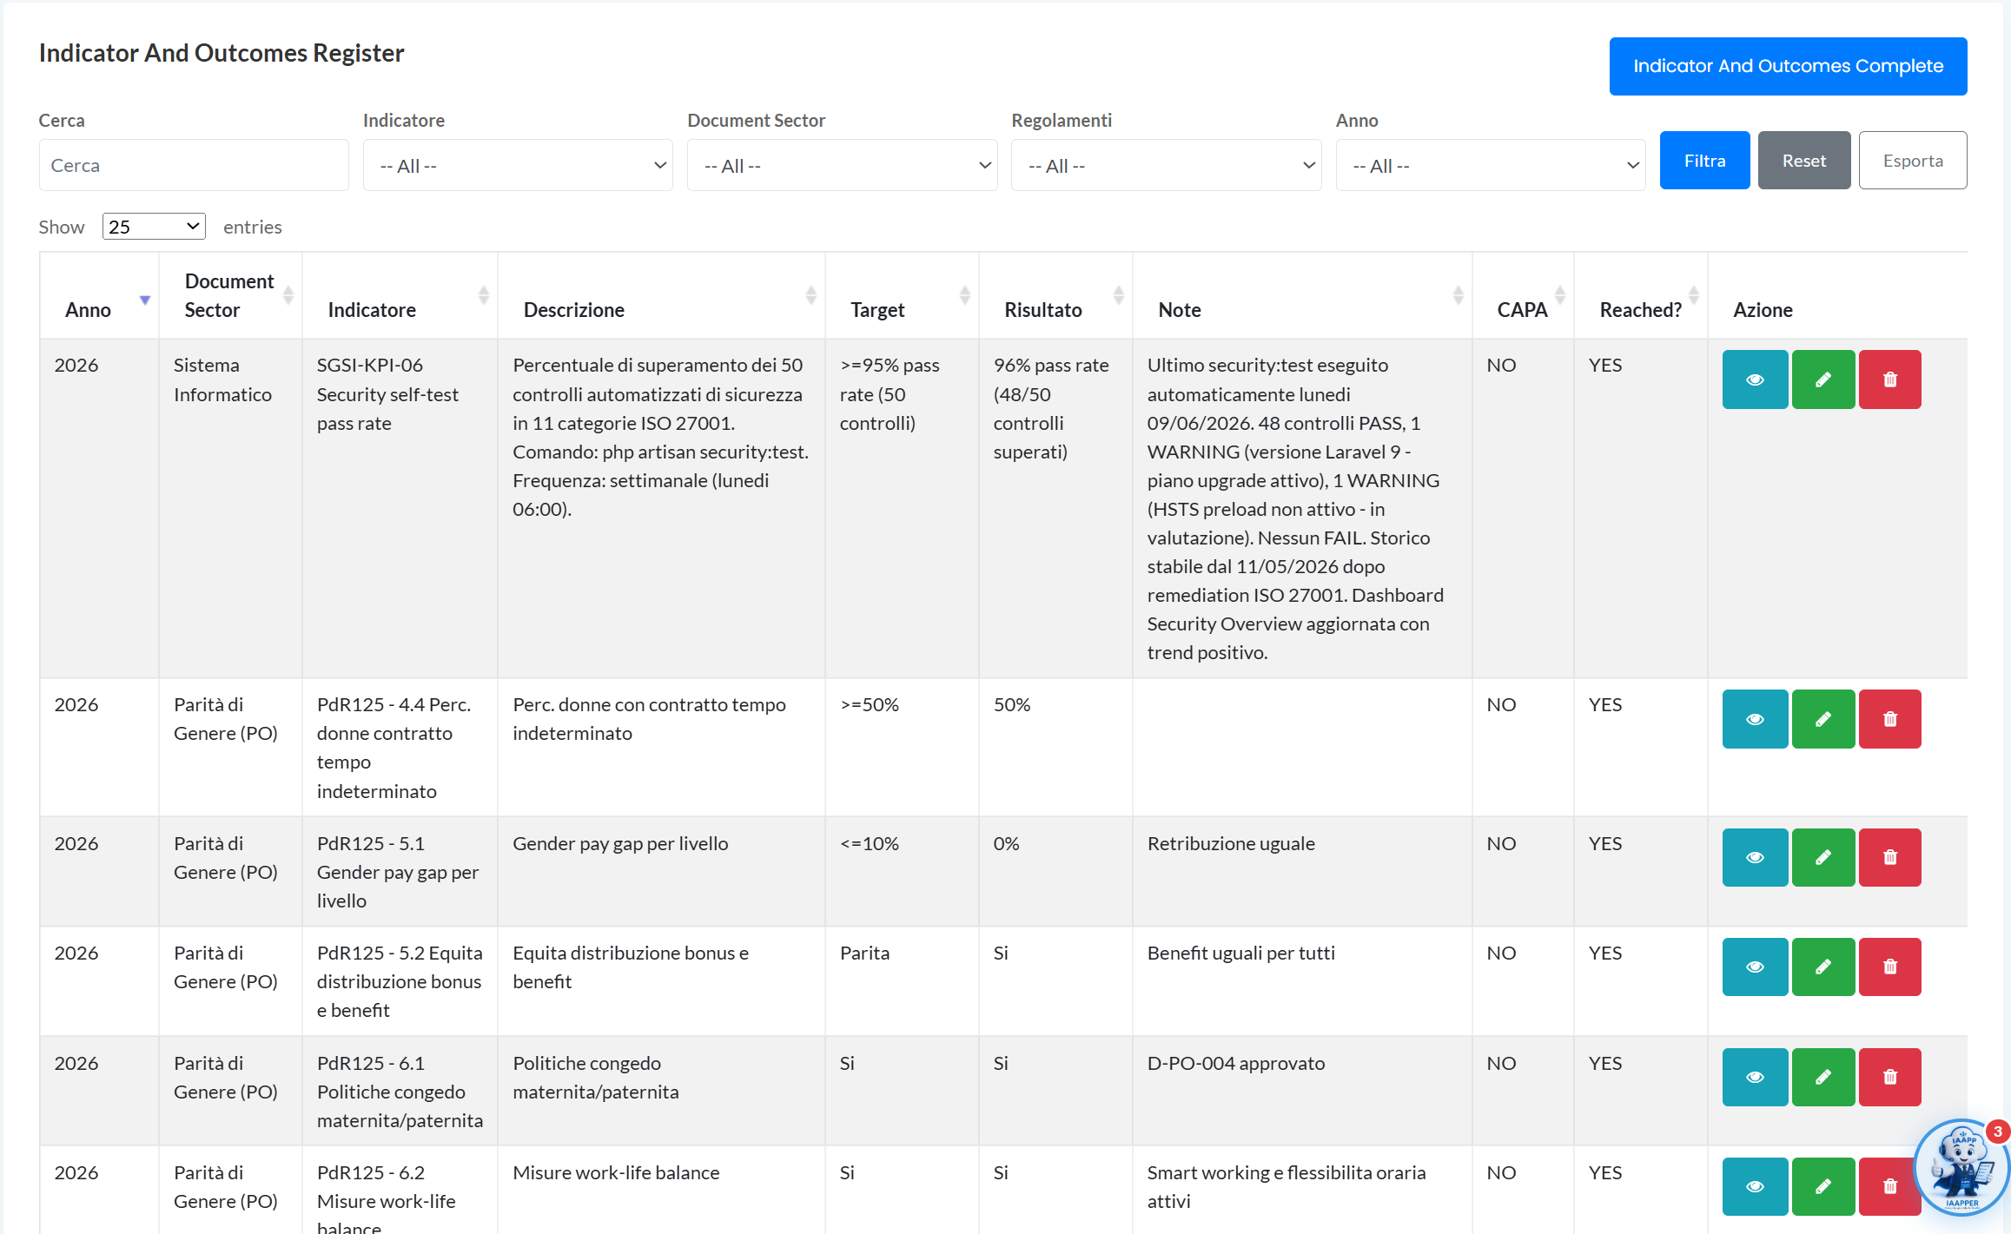Screen dimensions: 2011x1234
Task: Delete the SGSI-KPI-06 Security self-test row
Action: tap(1889, 379)
